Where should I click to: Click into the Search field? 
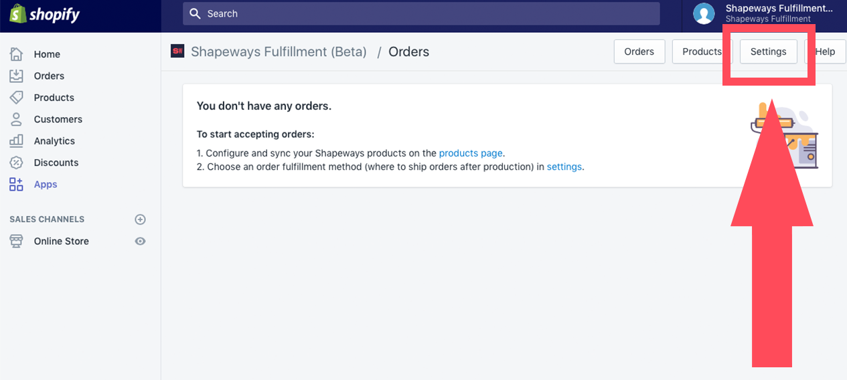pos(421,13)
